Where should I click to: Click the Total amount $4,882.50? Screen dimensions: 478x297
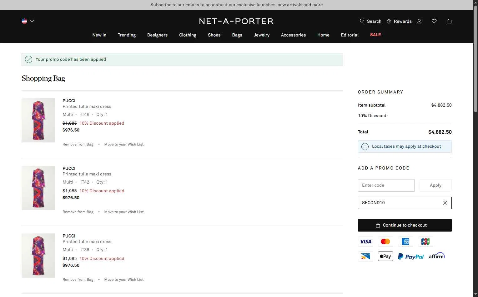click(440, 132)
